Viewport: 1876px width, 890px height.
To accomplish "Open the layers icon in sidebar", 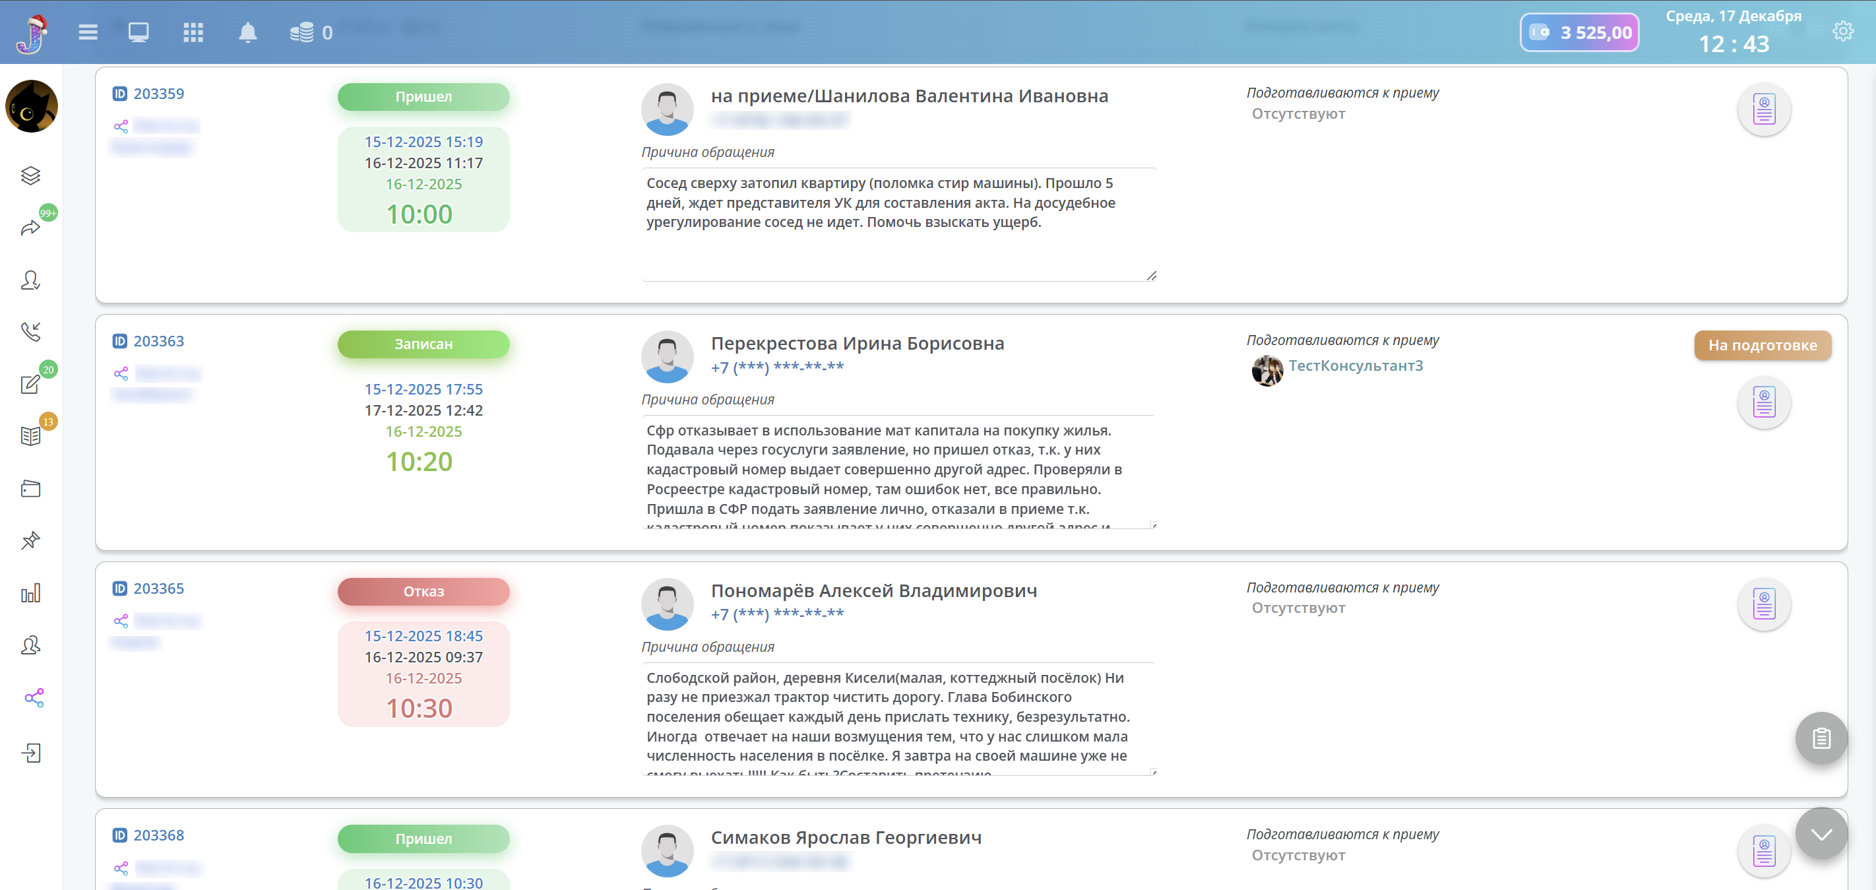I will click(30, 175).
